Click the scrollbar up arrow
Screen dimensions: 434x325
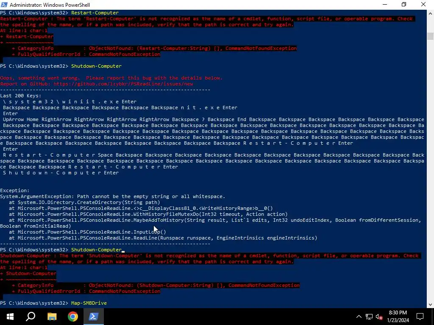point(430,13)
